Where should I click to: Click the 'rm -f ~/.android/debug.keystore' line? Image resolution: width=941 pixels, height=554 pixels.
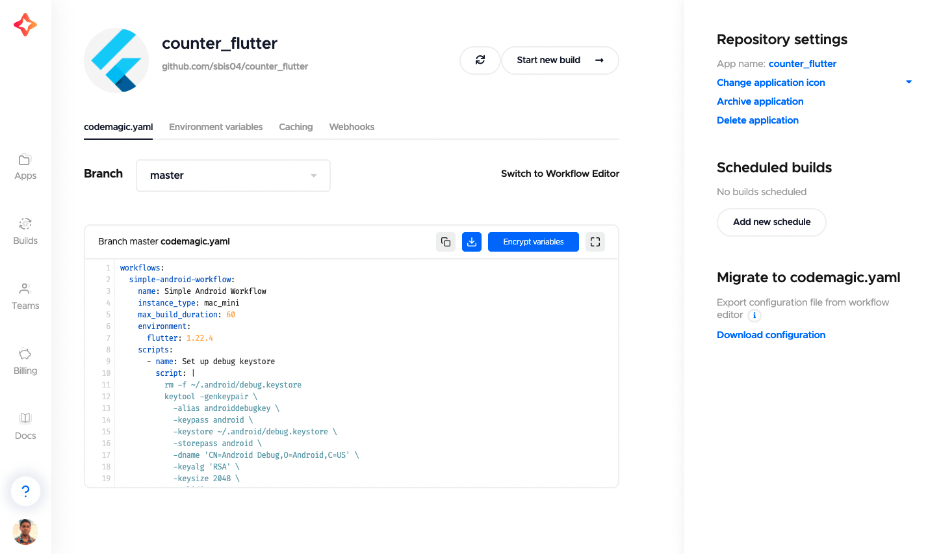233,385
